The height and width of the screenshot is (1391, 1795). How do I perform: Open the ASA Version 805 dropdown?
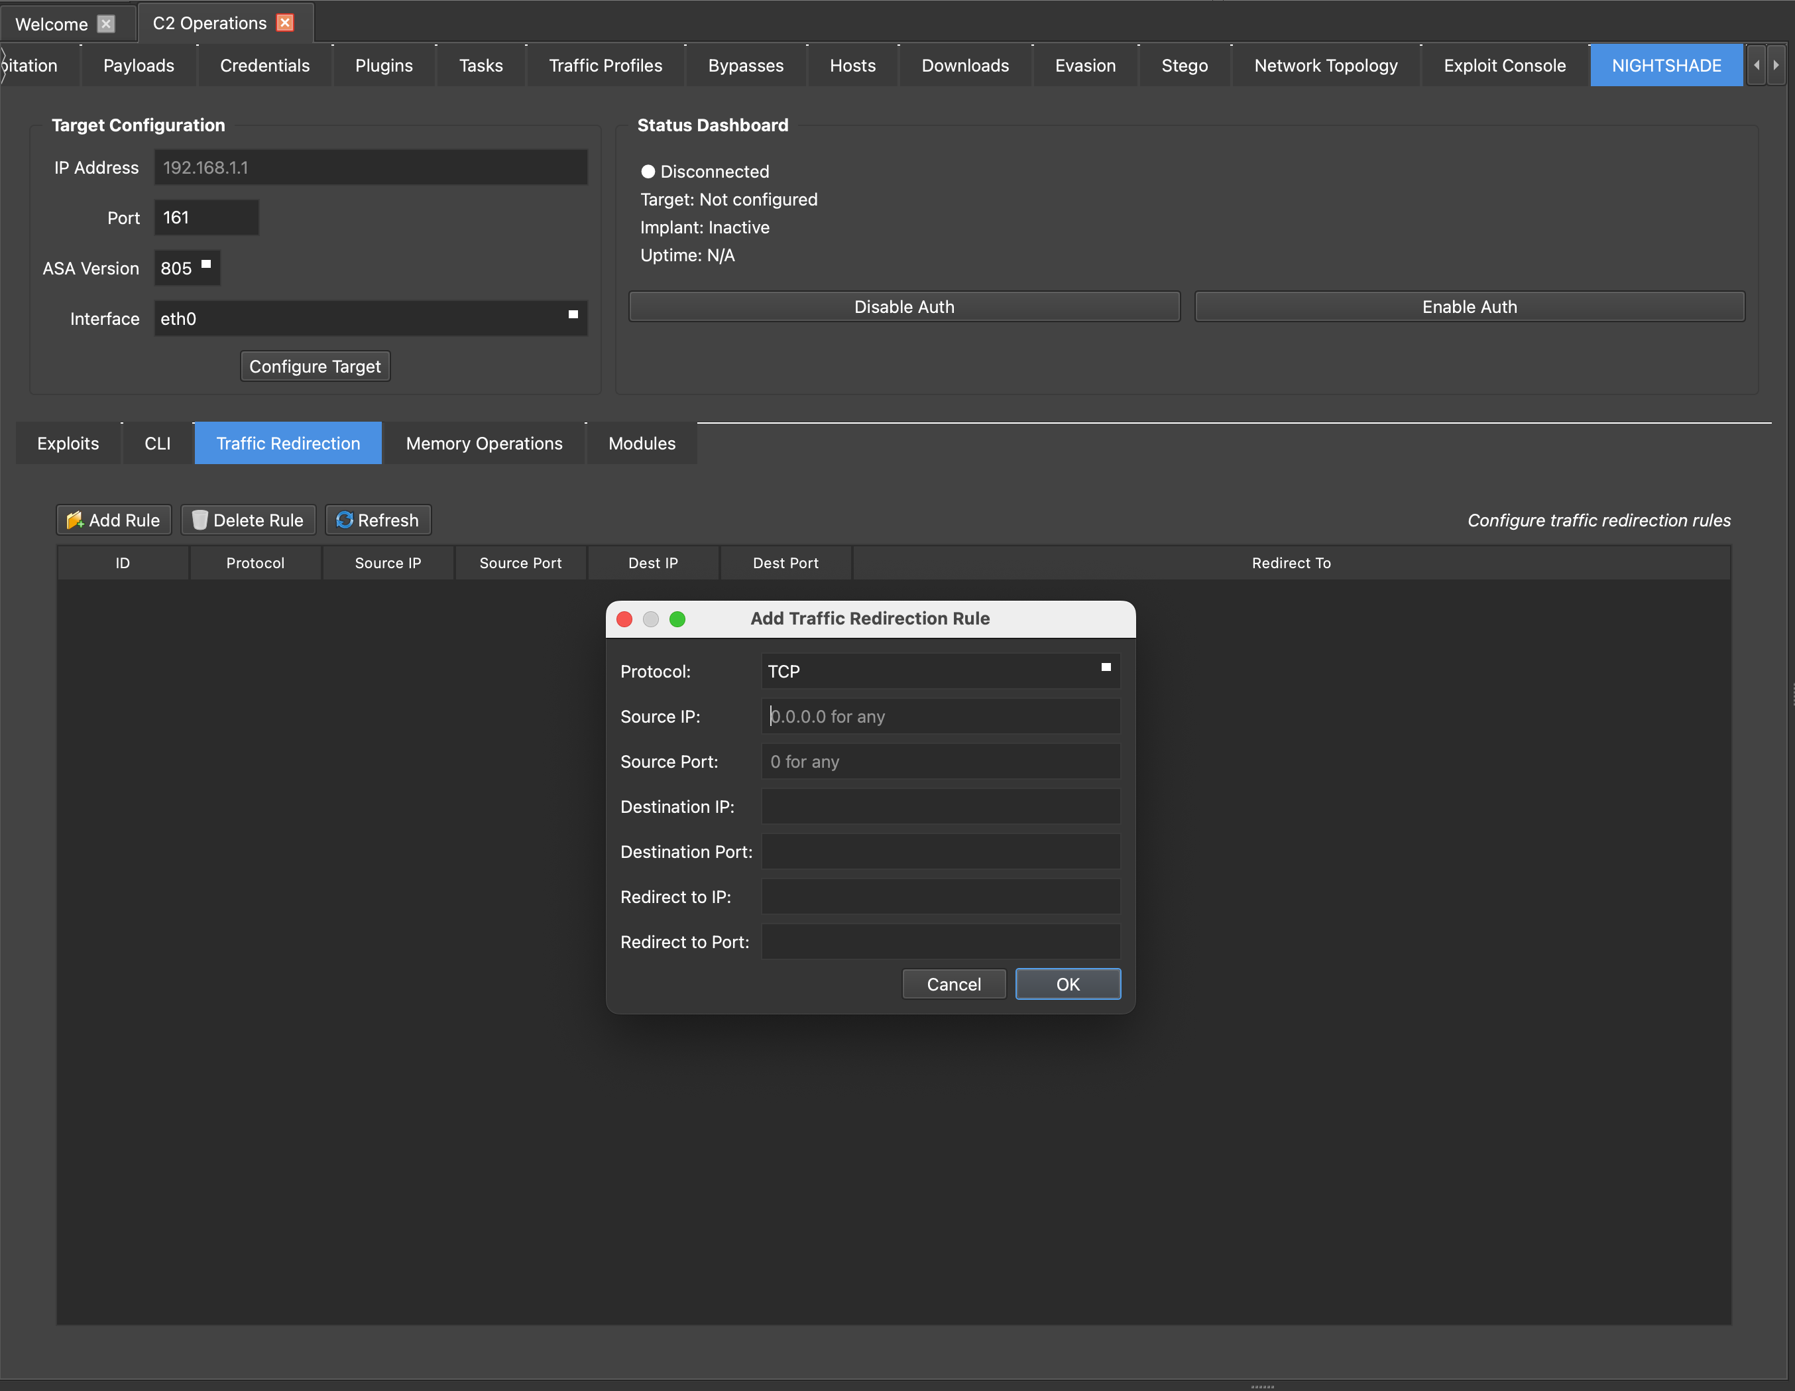point(188,268)
